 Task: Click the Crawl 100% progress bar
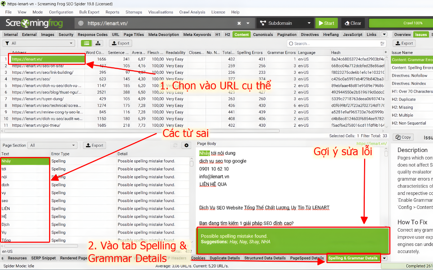point(401,23)
